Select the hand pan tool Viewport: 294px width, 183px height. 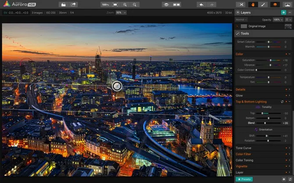coord(253,4)
